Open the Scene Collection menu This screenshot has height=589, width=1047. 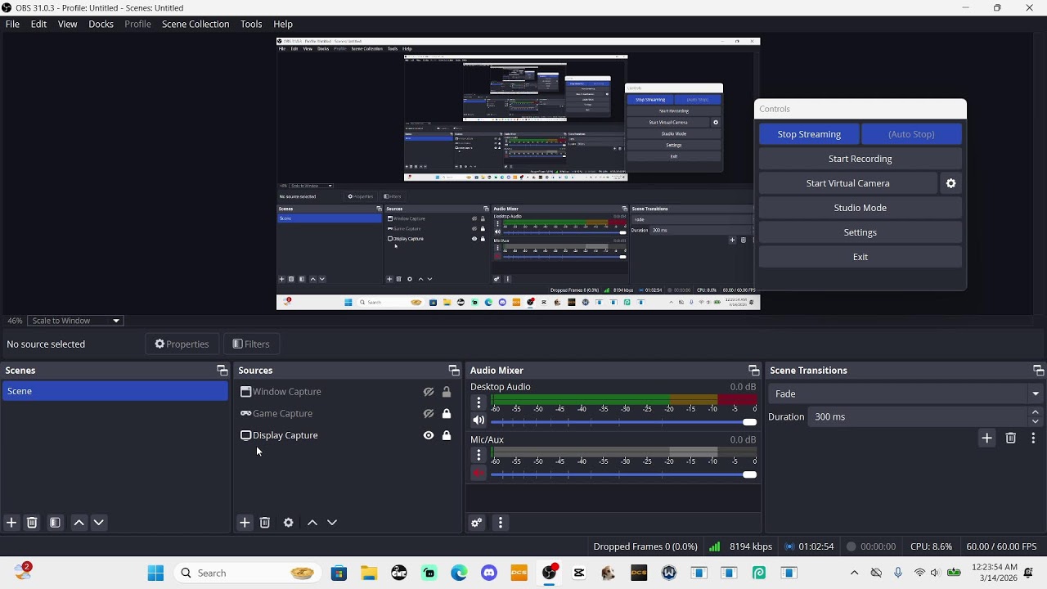(195, 24)
